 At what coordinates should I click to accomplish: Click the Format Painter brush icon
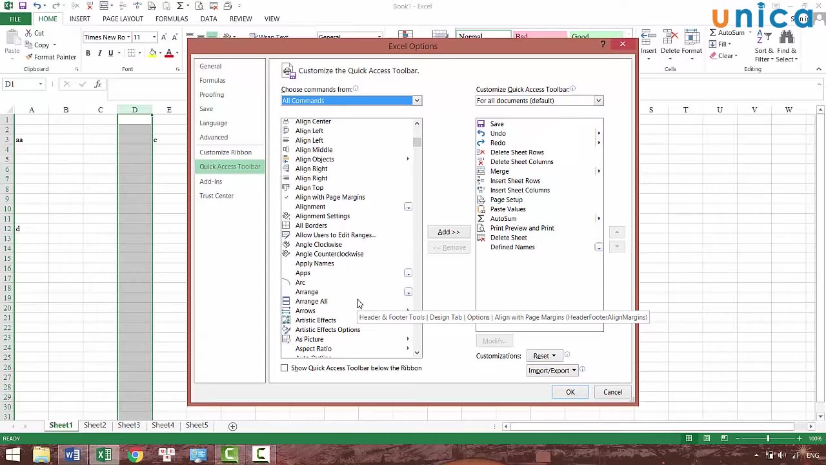click(29, 57)
